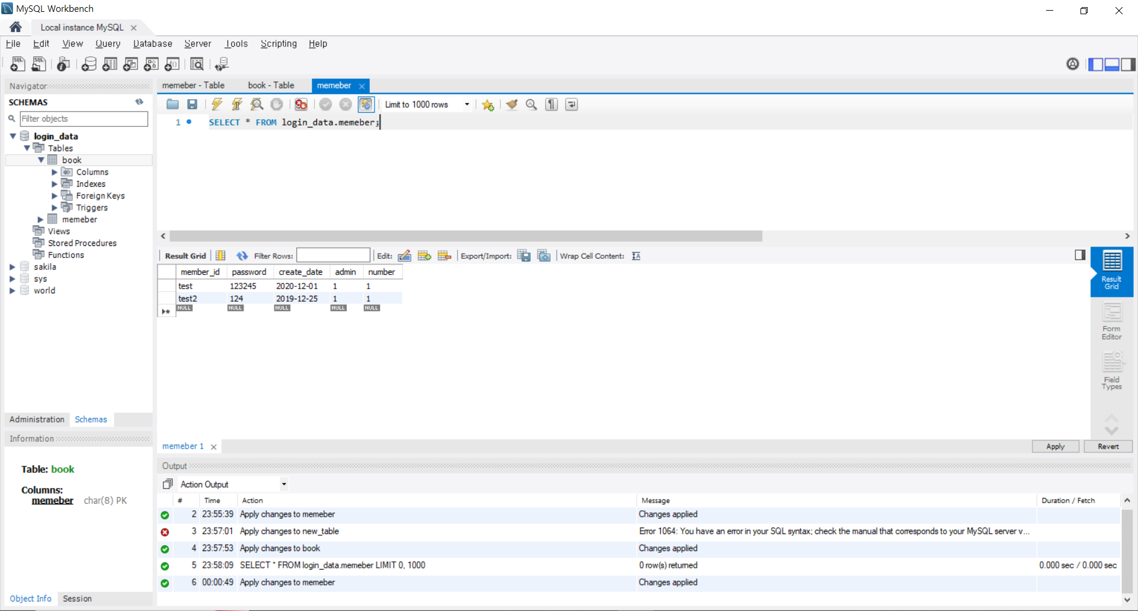Collapse the book table node
Viewport: 1138px width, 611px height.
click(x=41, y=160)
